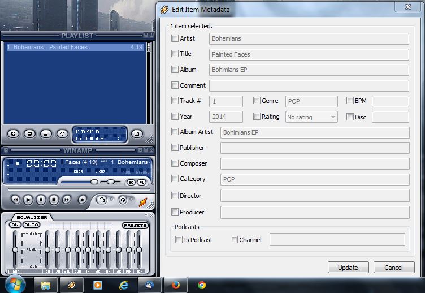The width and height of the screenshot is (425, 293).
Task: Check the Year checkbox
Action: [175, 117]
